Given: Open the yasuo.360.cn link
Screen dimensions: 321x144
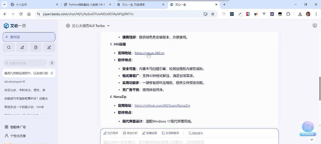Looking at the screenshot, I should pos(149,53).
